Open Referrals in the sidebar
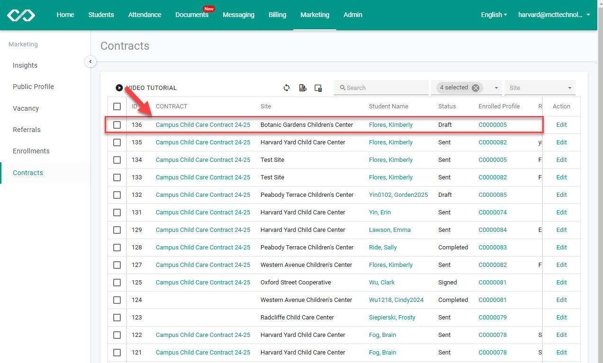603x363 pixels. 27,130
